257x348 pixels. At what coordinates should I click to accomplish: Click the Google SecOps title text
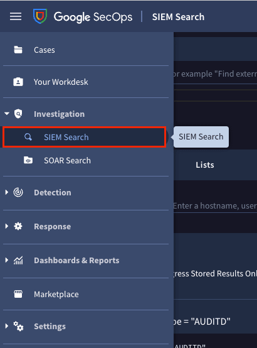pos(93,17)
